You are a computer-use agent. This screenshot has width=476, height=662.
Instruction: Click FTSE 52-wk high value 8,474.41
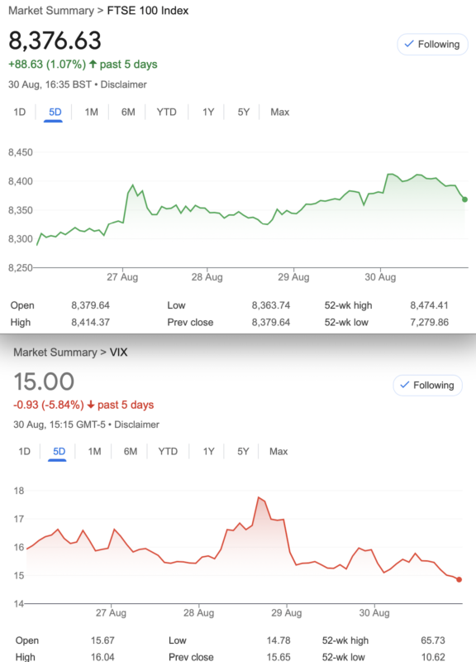coord(429,305)
